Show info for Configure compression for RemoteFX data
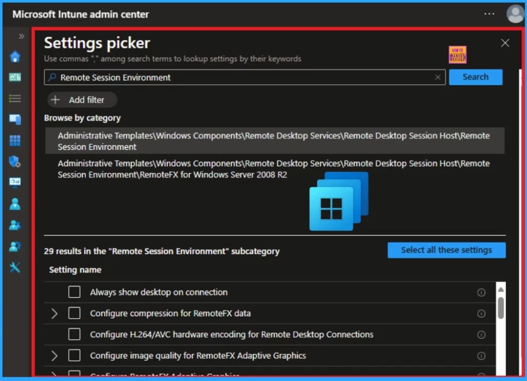This screenshot has height=381, width=527. pos(481,314)
